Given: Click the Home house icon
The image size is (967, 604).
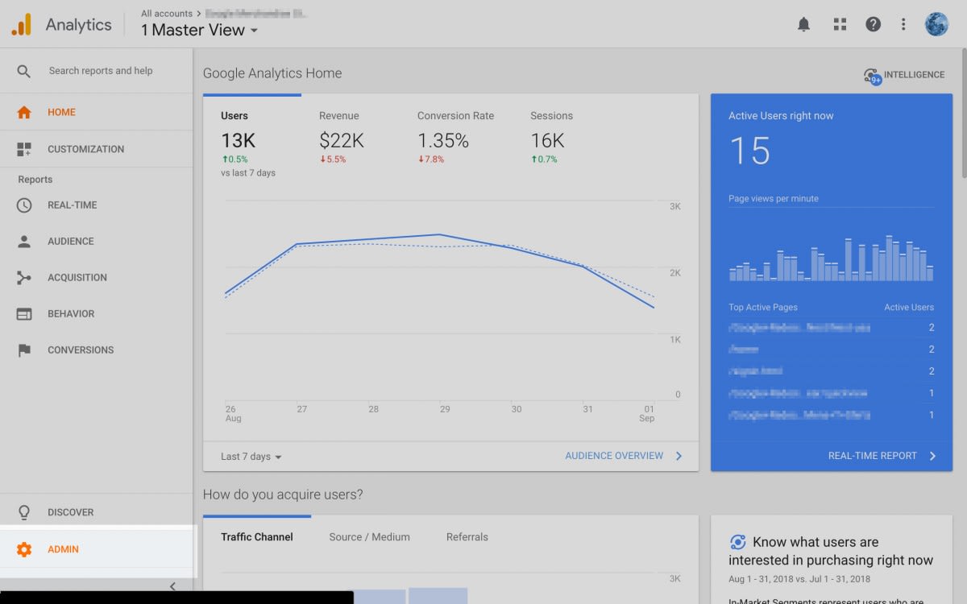Looking at the screenshot, I should tap(24, 113).
